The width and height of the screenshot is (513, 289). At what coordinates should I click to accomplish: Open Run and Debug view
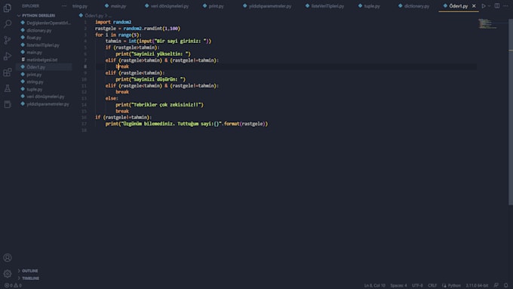click(x=8, y=56)
